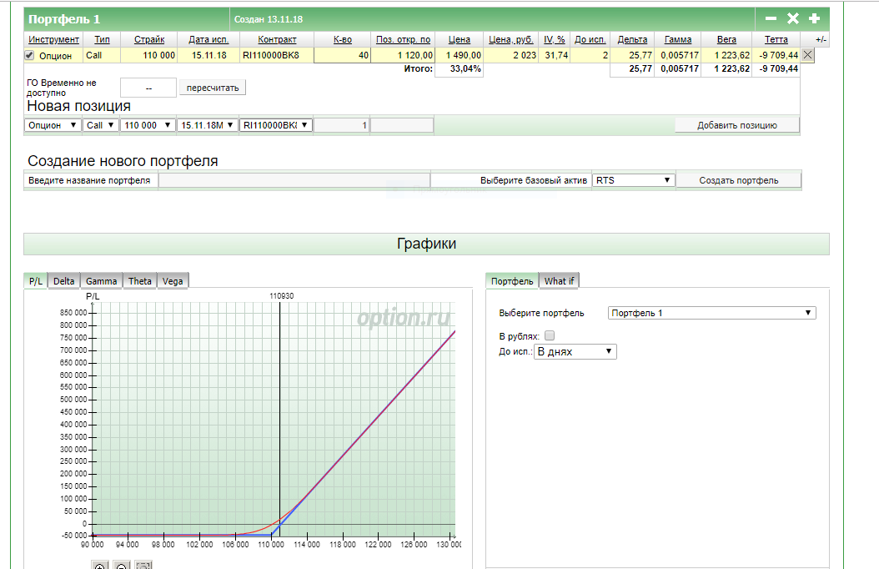The image size is (879, 569).
Task: Open the "Выберите портфель" Портфель 1 dropdown
Action: click(x=711, y=313)
